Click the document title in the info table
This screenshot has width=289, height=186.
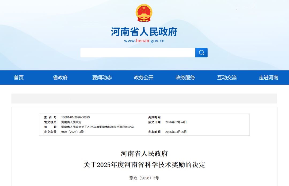97,127
